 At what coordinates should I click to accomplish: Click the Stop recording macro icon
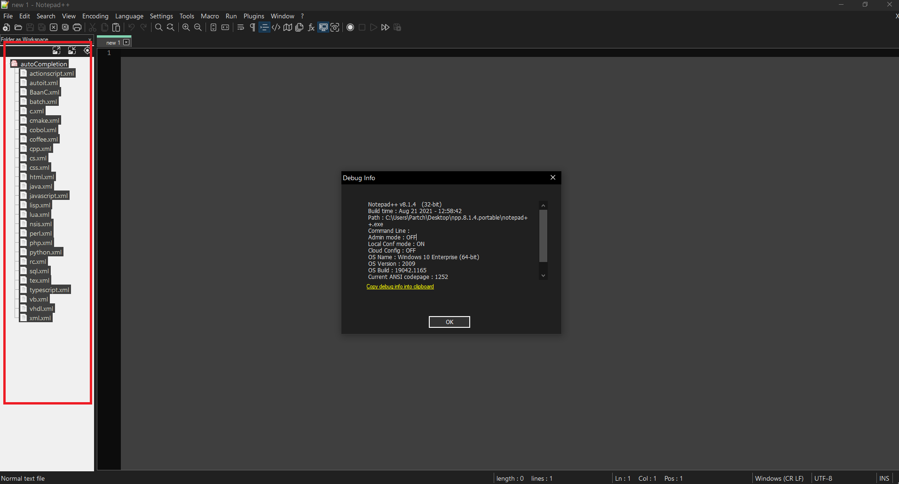[362, 27]
